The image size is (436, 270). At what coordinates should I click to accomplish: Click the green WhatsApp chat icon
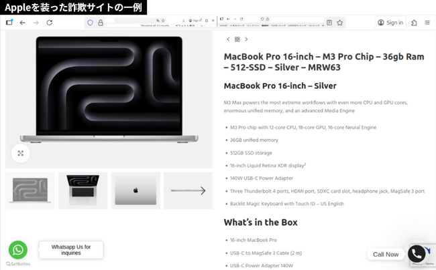point(18,250)
